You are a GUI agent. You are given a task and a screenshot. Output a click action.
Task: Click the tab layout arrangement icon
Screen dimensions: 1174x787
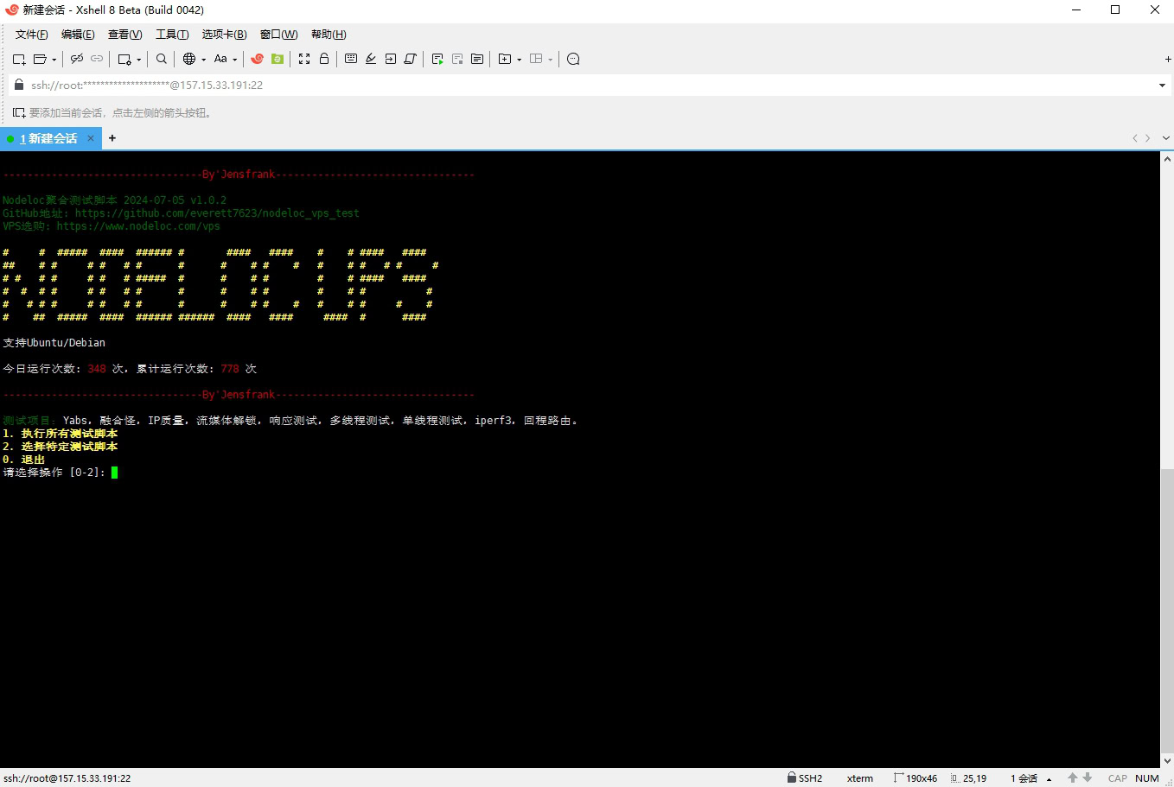(536, 59)
